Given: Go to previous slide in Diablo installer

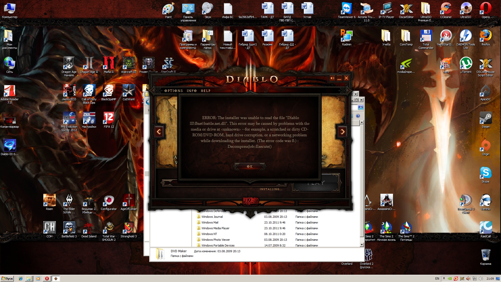Looking at the screenshot, I should 159,132.
